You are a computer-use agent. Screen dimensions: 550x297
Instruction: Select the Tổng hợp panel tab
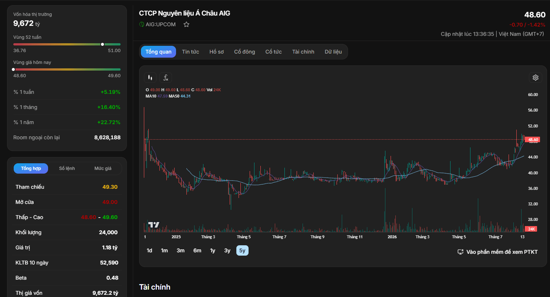click(x=31, y=168)
